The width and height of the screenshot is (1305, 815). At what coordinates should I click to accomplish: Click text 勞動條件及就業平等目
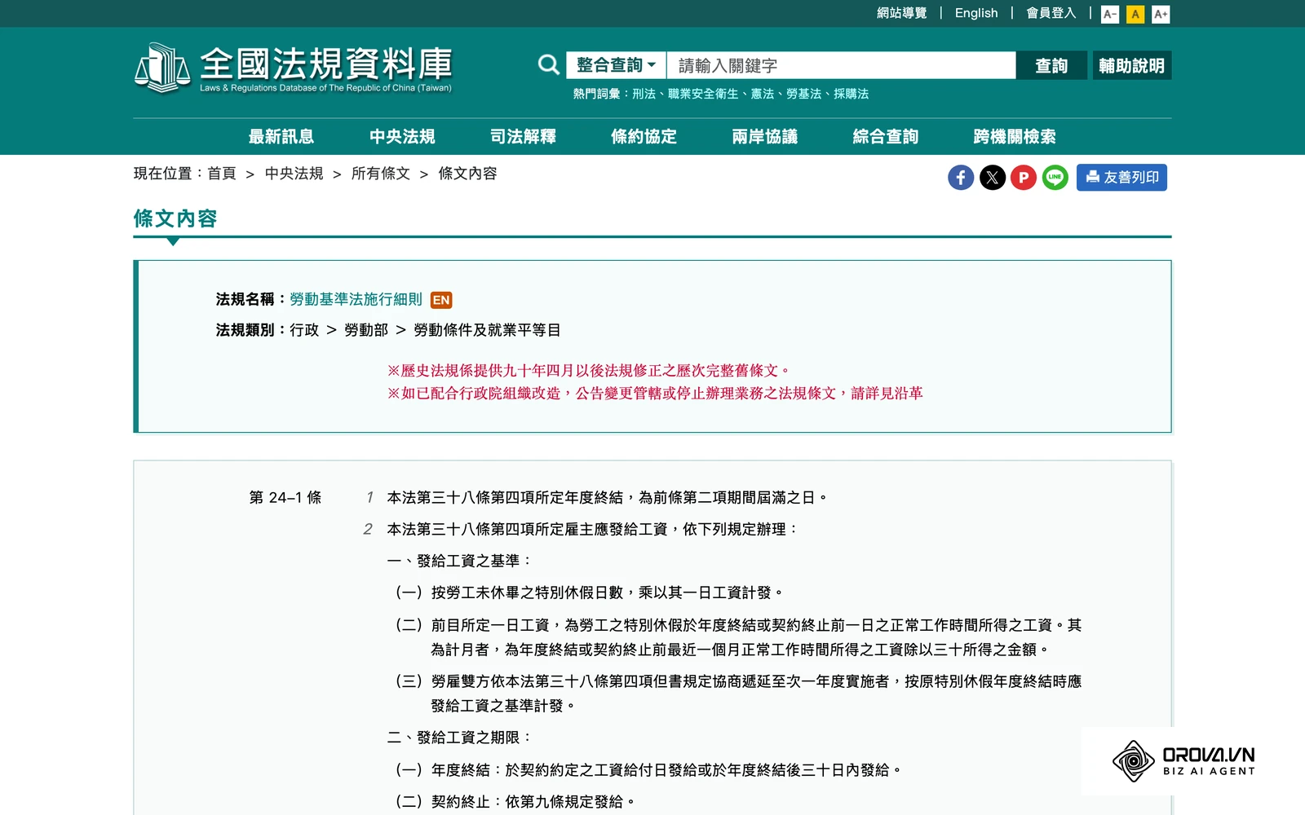(x=487, y=330)
